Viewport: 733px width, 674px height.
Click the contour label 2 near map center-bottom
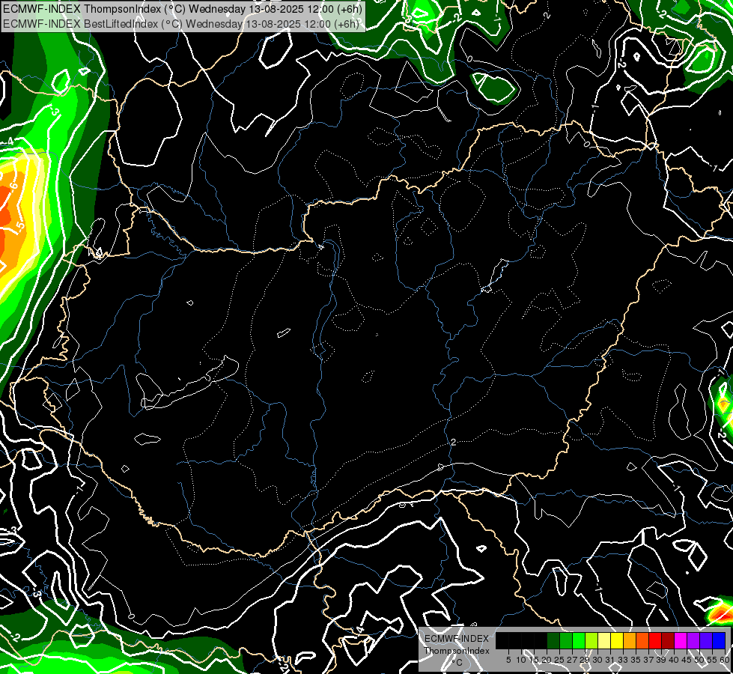[x=454, y=442]
